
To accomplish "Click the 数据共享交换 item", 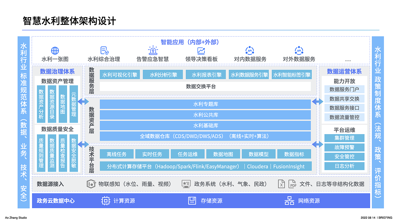I will click(x=344, y=99).
